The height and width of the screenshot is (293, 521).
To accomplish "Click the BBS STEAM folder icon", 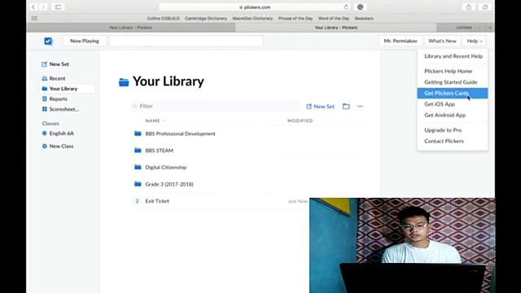I will coord(138,150).
